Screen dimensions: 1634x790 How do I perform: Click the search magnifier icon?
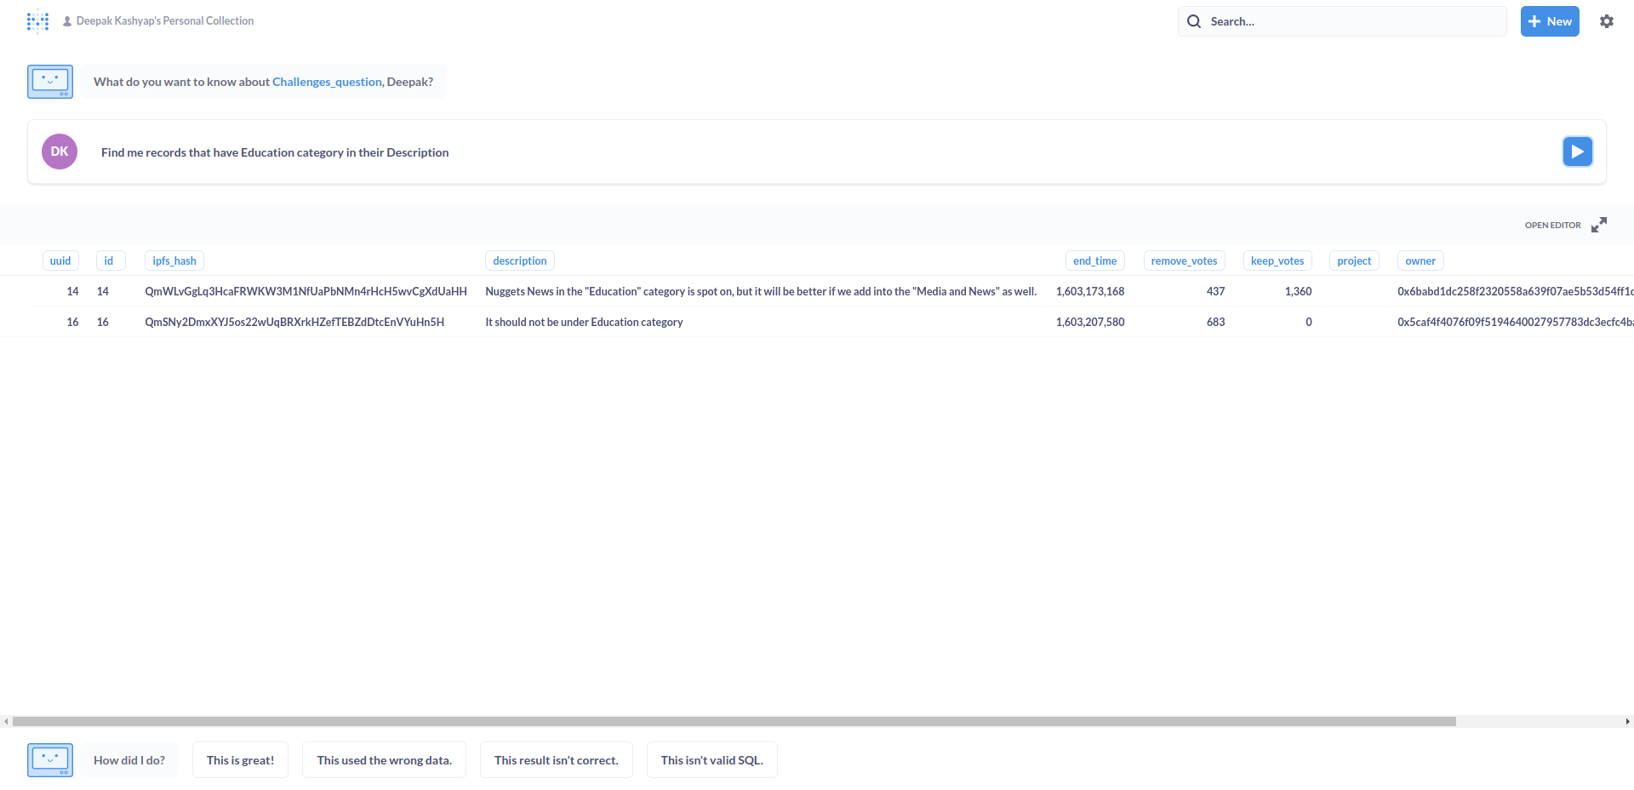pos(1194,21)
